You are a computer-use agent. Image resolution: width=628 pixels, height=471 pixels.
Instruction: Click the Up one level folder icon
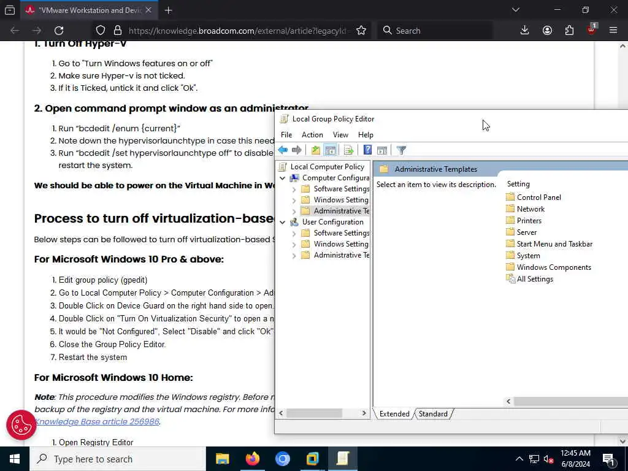(x=316, y=150)
